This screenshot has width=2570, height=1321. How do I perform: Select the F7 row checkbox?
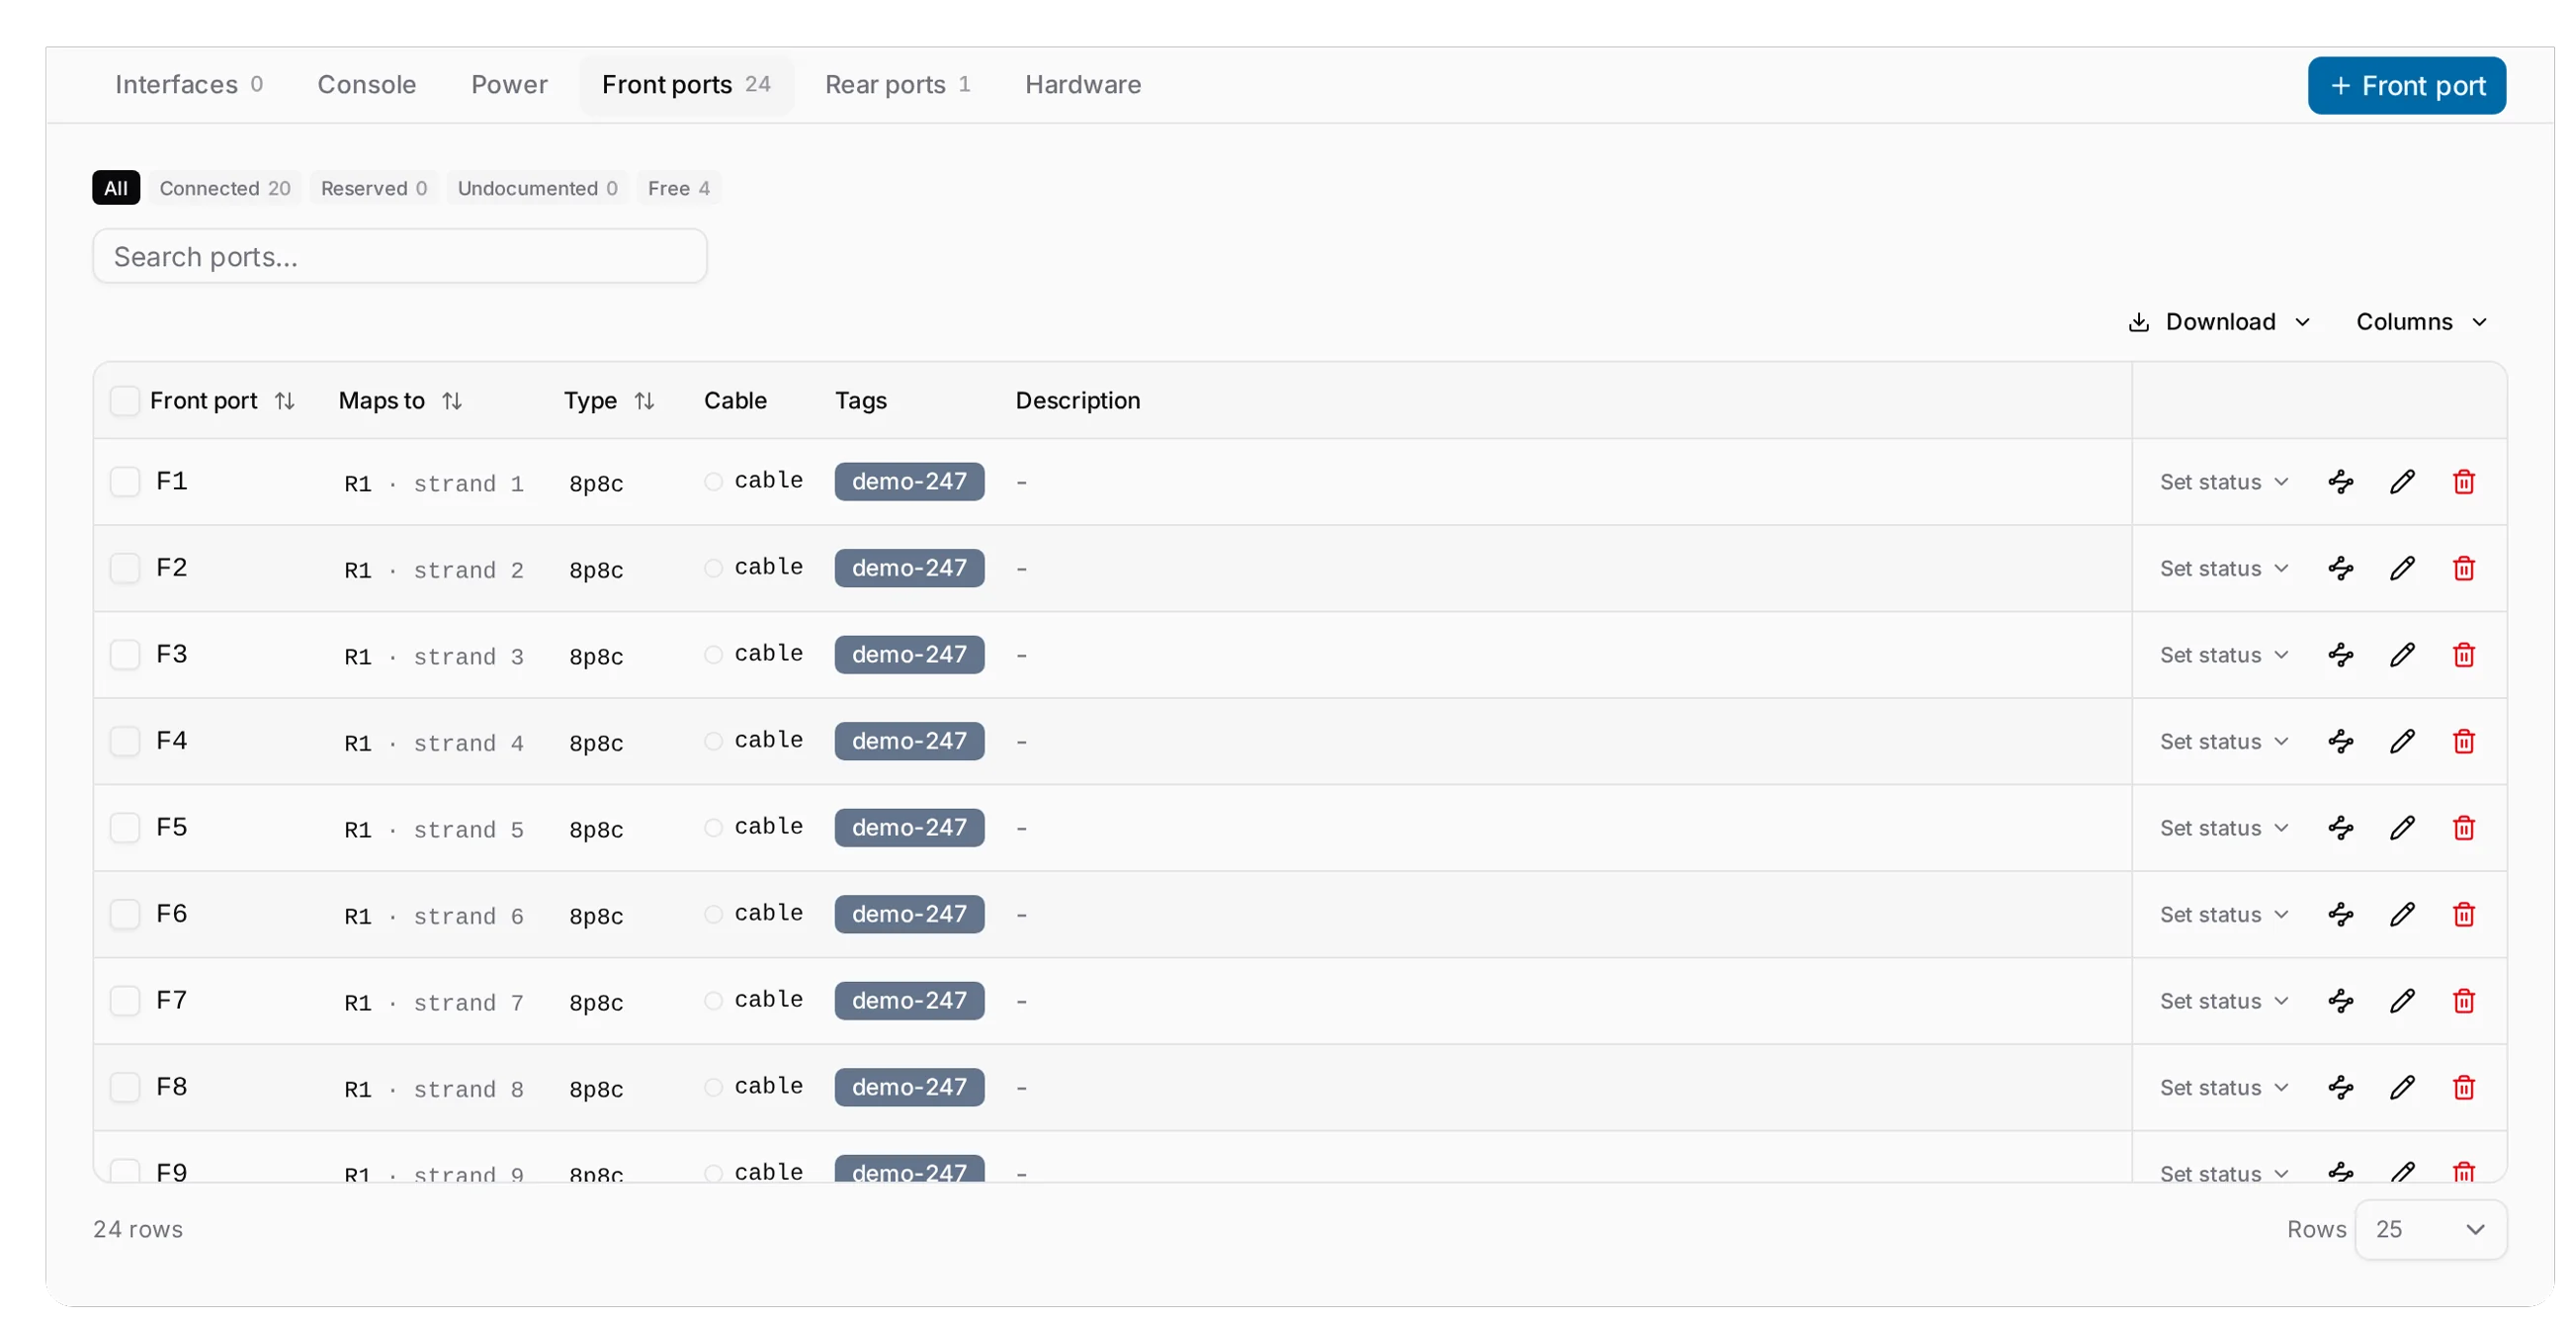pyautogui.click(x=125, y=1001)
